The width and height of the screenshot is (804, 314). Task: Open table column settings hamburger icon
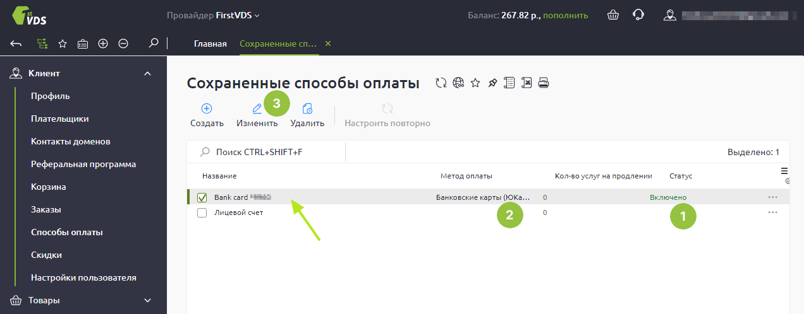coord(784,170)
